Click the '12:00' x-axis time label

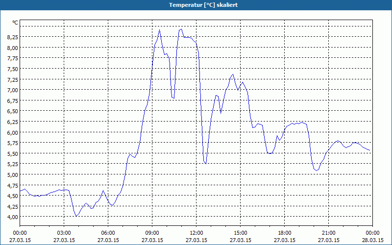(196, 233)
